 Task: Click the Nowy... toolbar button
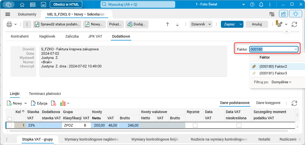(94, 24)
